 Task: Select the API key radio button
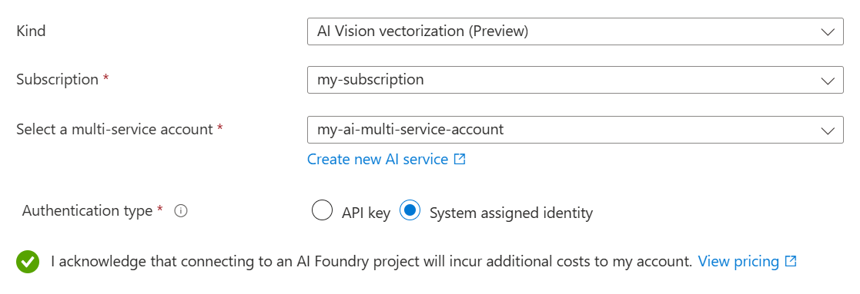point(322,210)
